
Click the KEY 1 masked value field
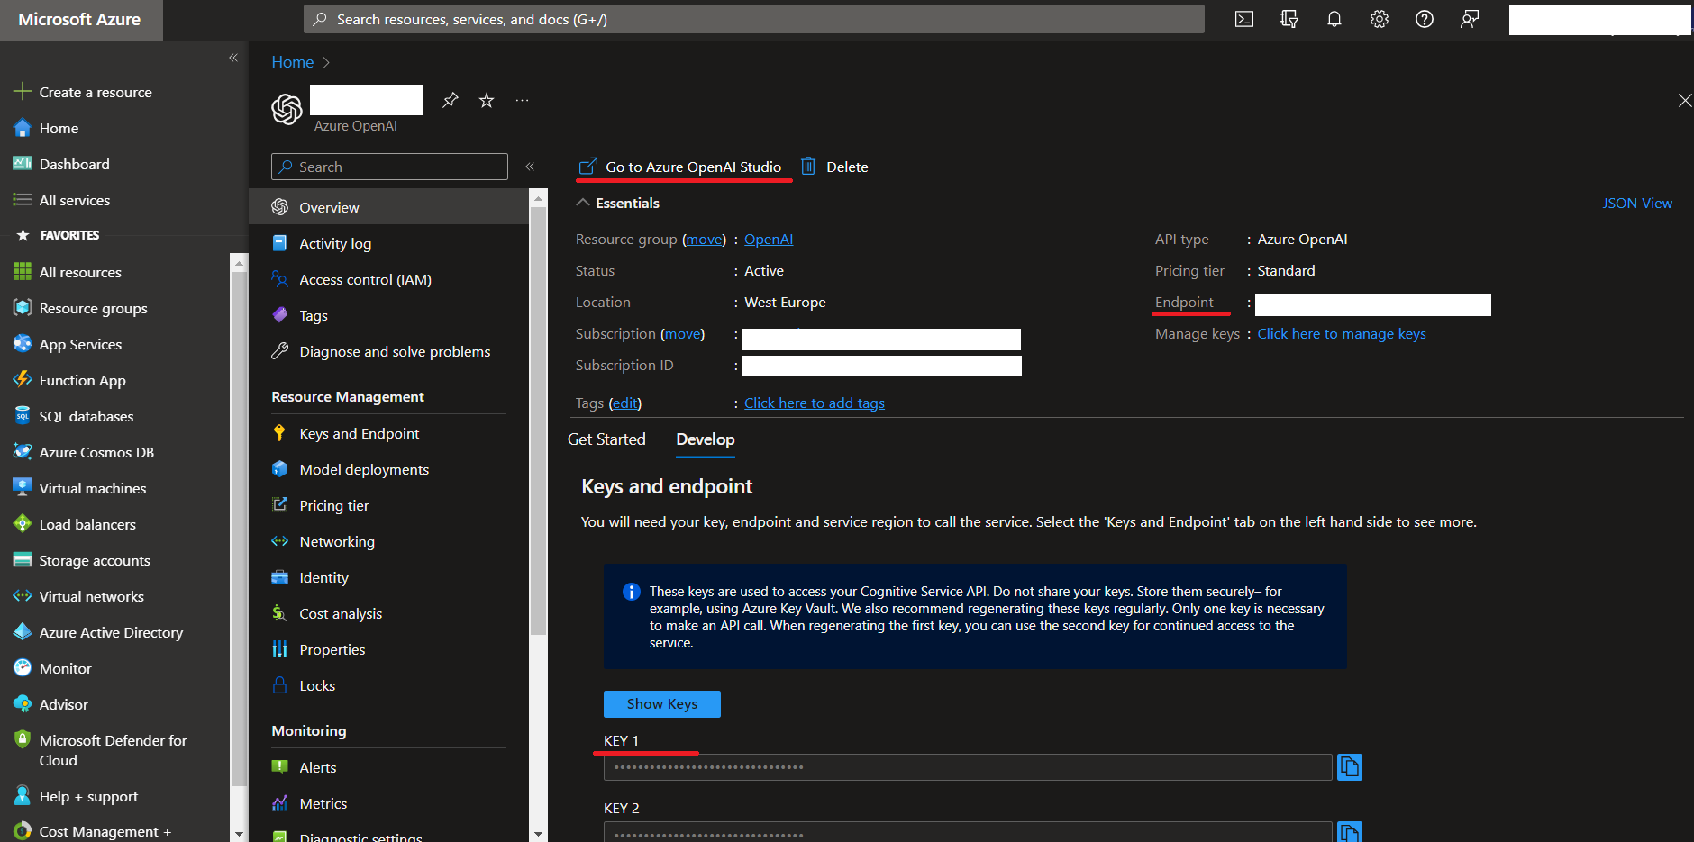point(968,767)
